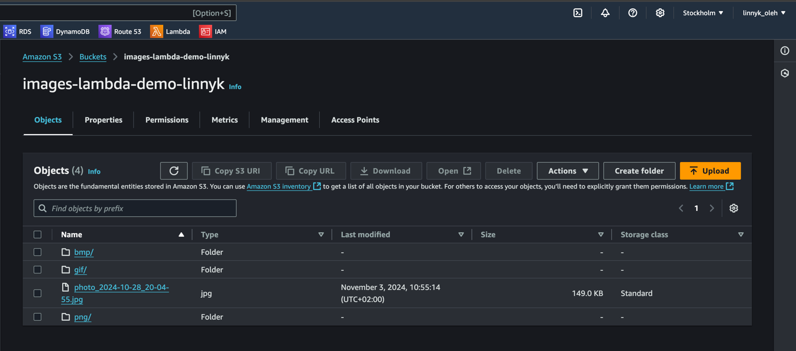796x351 pixels.
Task: Open the Learn more link
Action: pyautogui.click(x=711, y=186)
